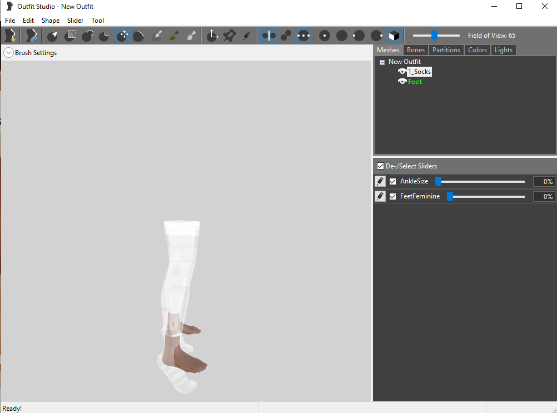
Task: Click the Load Reference icon with blue arrow
Action: [x=31, y=36]
